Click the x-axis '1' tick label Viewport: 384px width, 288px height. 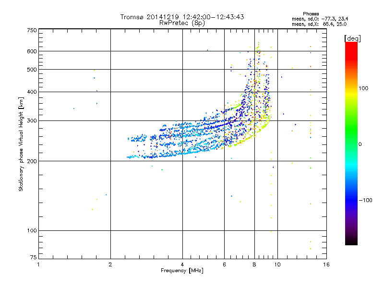38,264
